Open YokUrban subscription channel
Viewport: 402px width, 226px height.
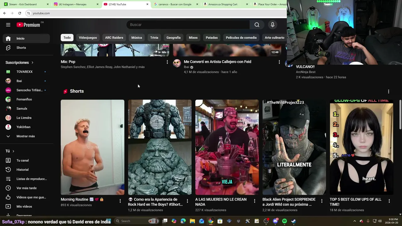(x=26, y=127)
